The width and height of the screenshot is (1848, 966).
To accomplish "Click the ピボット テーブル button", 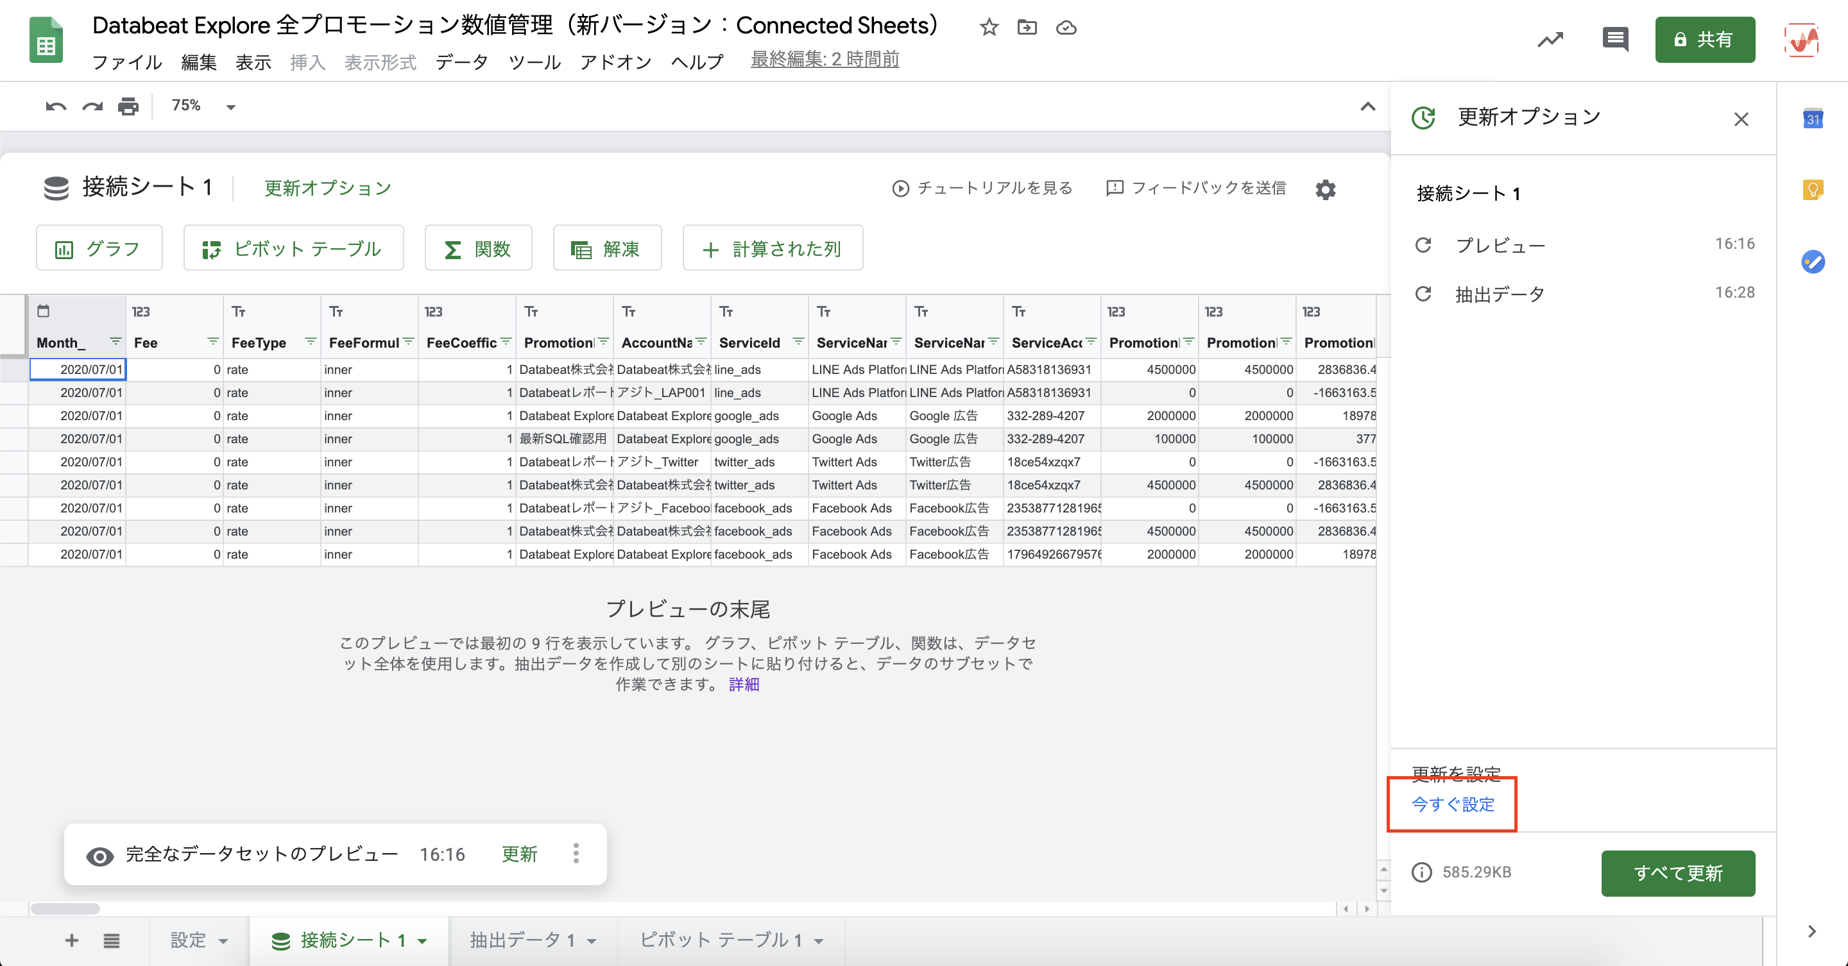I will [x=293, y=248].
